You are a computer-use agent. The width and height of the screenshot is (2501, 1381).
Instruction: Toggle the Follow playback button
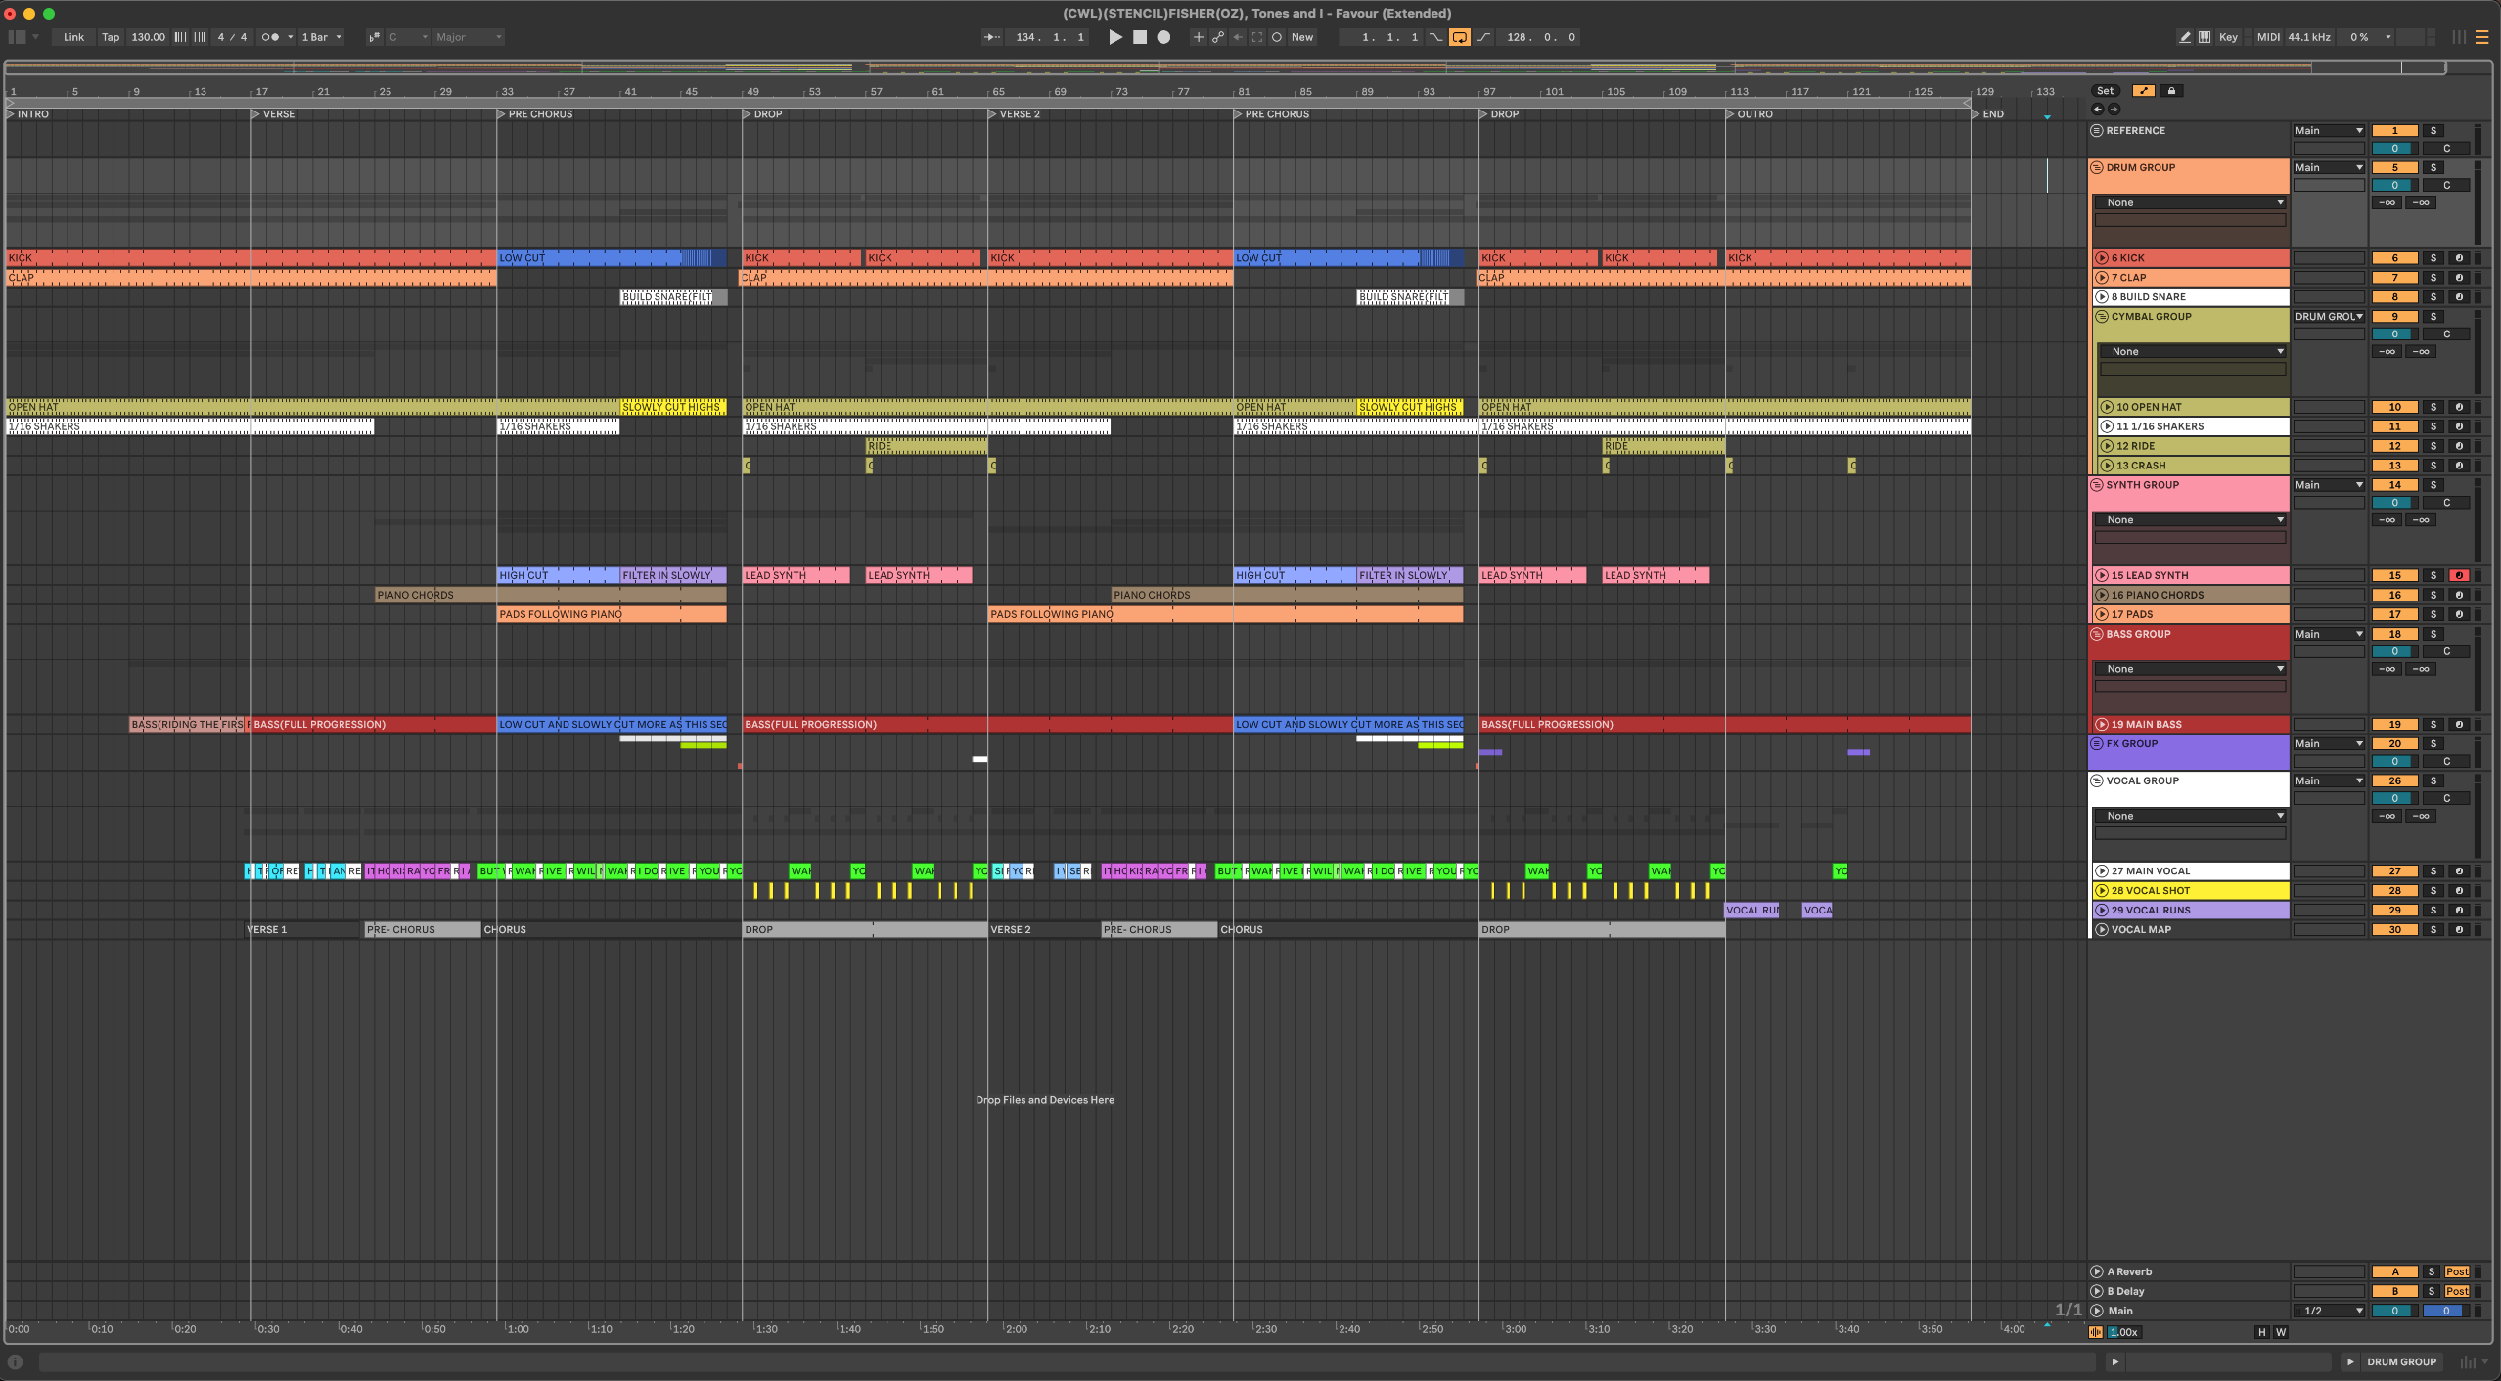pos(991,37)
